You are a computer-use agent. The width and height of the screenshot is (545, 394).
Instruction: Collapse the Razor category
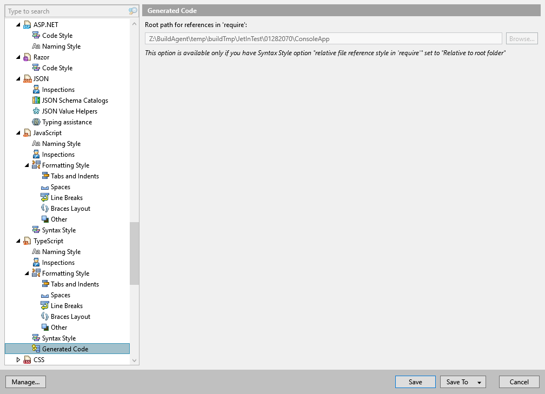coord(18,57)
